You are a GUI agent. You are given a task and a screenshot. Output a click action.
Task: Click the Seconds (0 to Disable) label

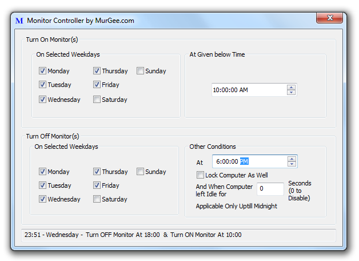tap(300, 191)
